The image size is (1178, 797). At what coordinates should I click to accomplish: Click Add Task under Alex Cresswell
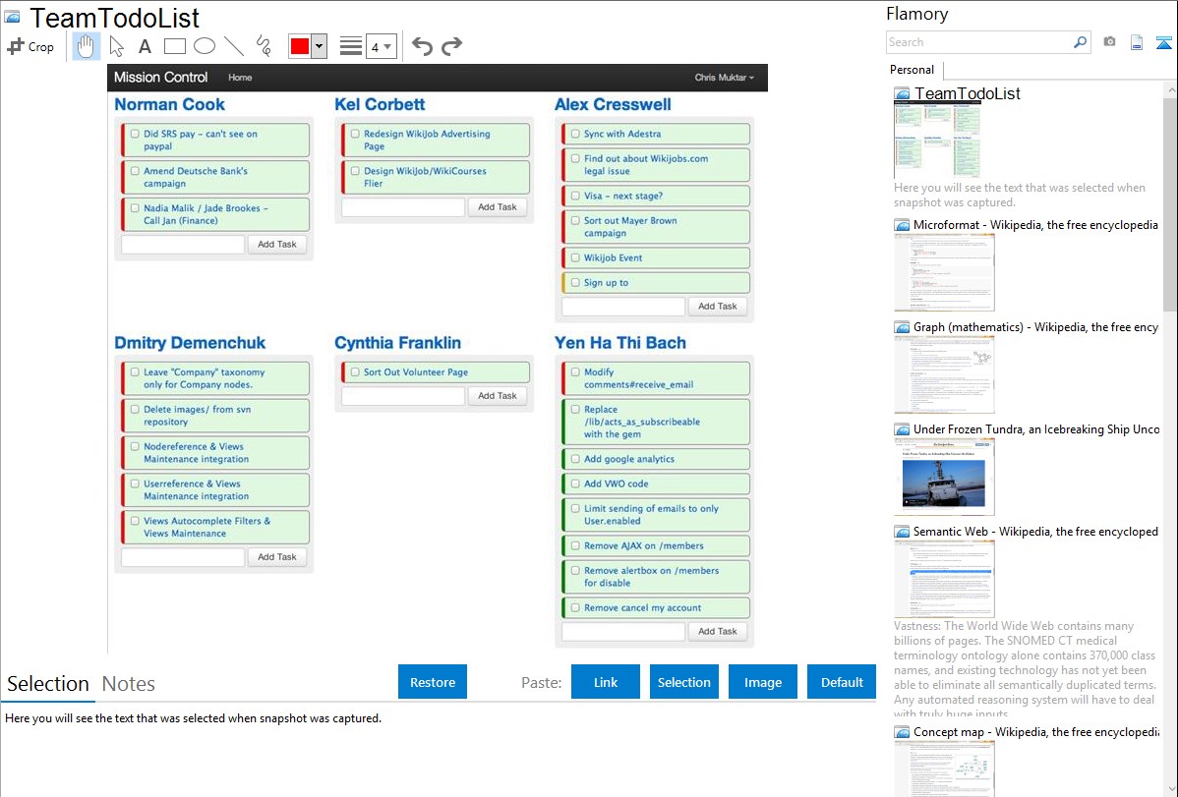[718, 307]
